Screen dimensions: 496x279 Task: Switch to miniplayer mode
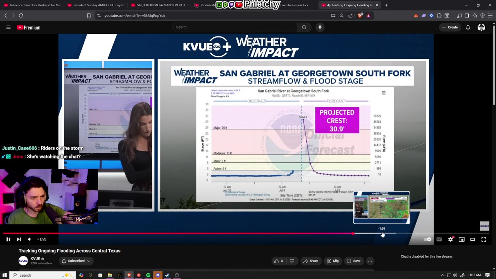point(462,239)
